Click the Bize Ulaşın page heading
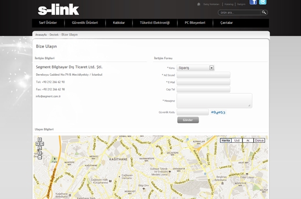This screenshot has width=301, height=199. pos(47,46)
